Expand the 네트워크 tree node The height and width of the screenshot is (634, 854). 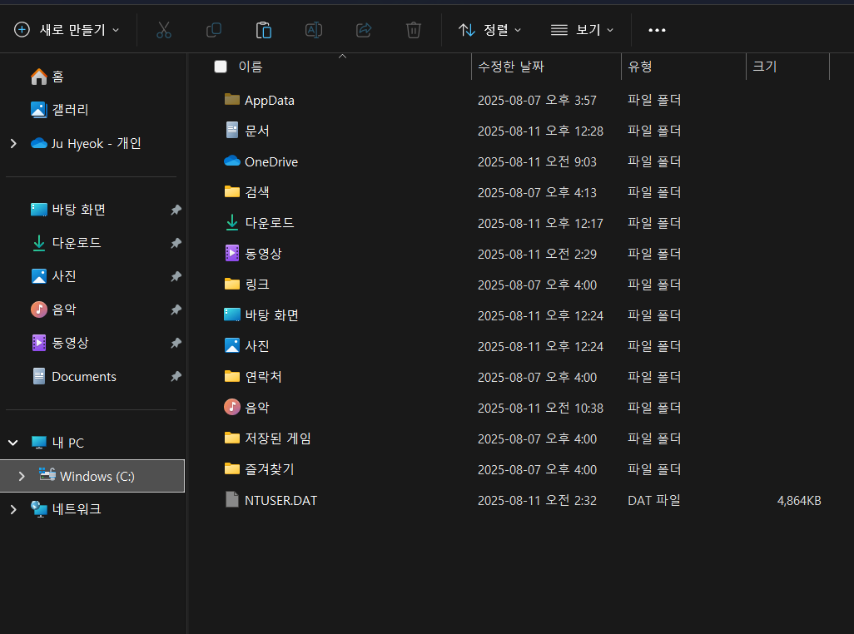click(x=13, y=509)
